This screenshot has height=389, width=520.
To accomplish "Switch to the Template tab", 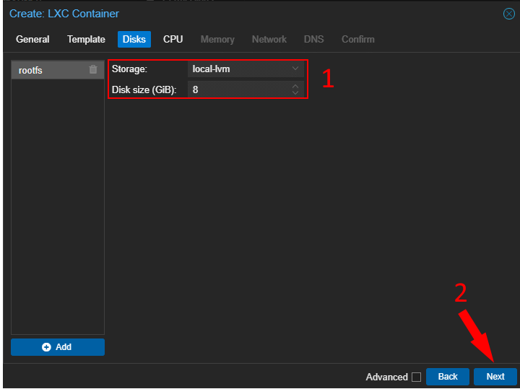I will tap(86, 40).
